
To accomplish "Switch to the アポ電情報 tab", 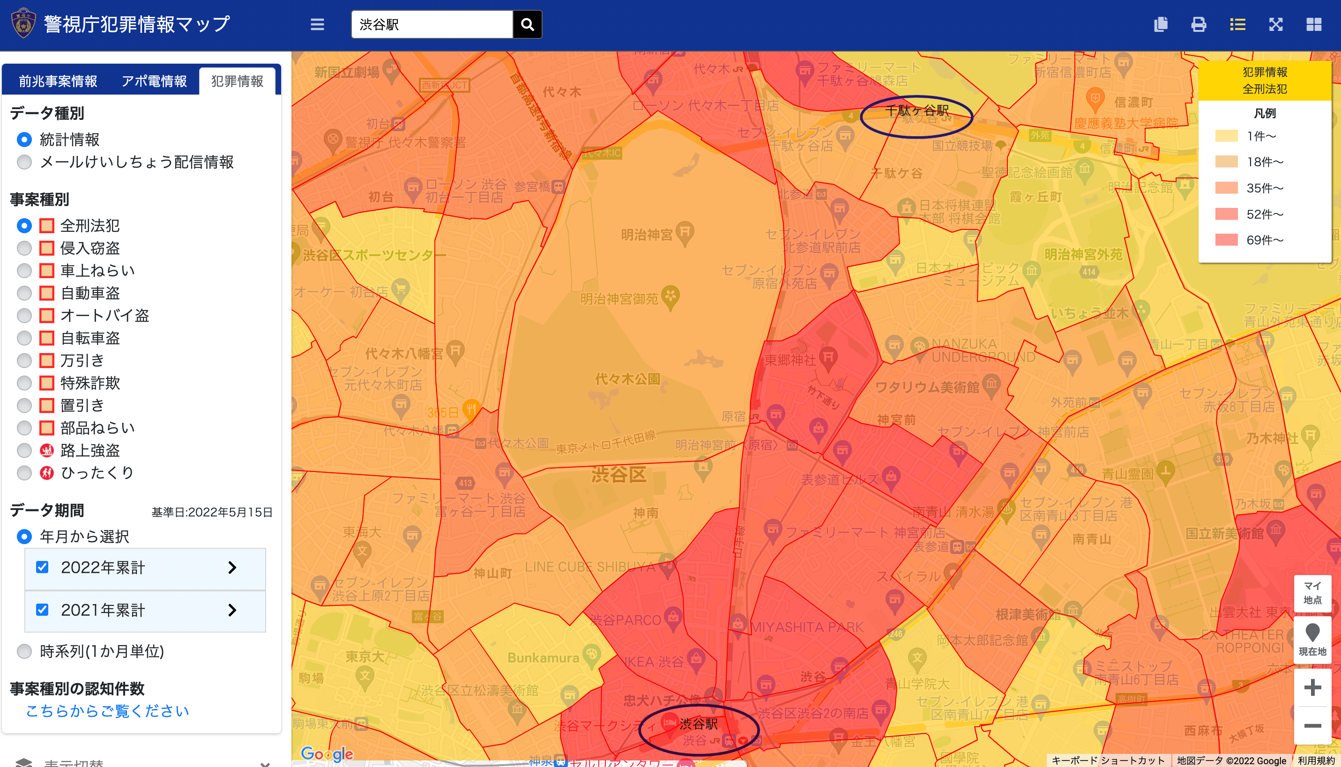I will click(x=154, y=81).
